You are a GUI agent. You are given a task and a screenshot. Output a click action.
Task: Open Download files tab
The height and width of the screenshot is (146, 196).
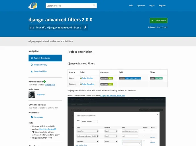tap(45, 71)
